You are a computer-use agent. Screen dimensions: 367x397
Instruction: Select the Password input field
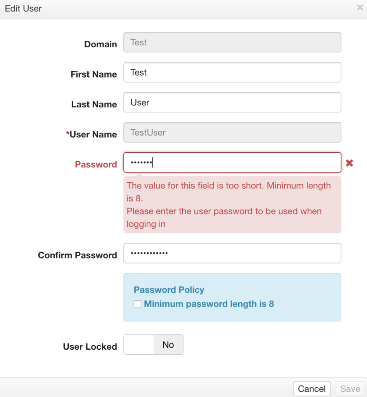click(232, 162)
